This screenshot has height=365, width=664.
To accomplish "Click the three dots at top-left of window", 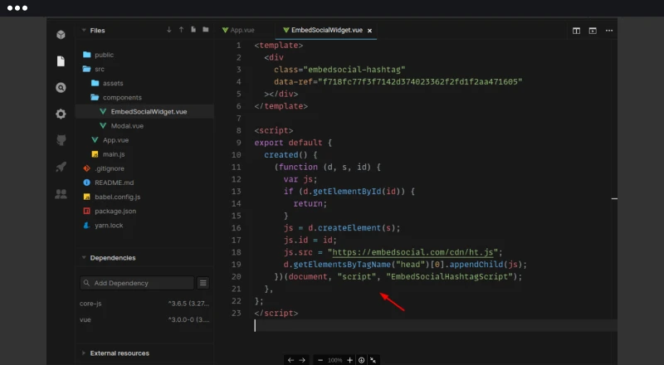I will click(17, 8).
